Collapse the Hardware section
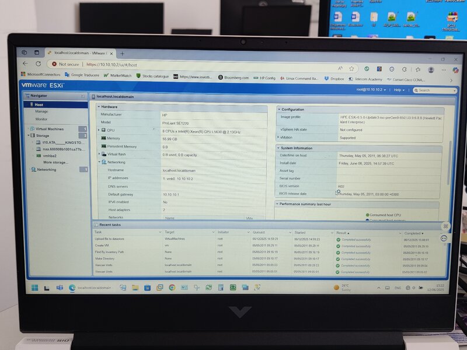The width and height of the screenshot is (467, 350). (x=99, y=107)
